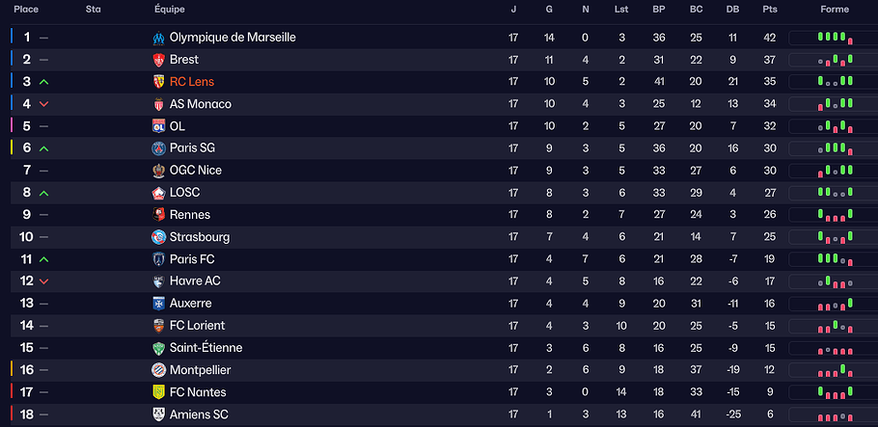
Task: Click the Olympique de Marseille club crest
Action: 159,38
